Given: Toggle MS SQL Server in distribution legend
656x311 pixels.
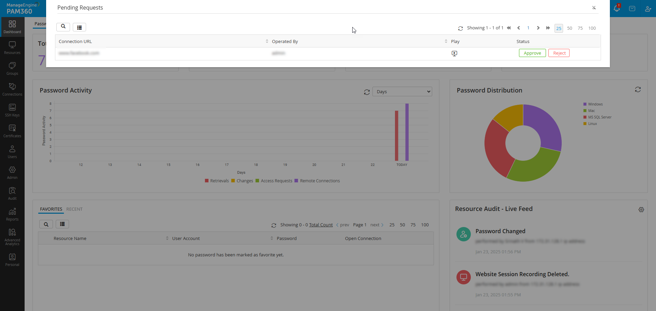Looking at the screenshot, I should click(598, 117).
